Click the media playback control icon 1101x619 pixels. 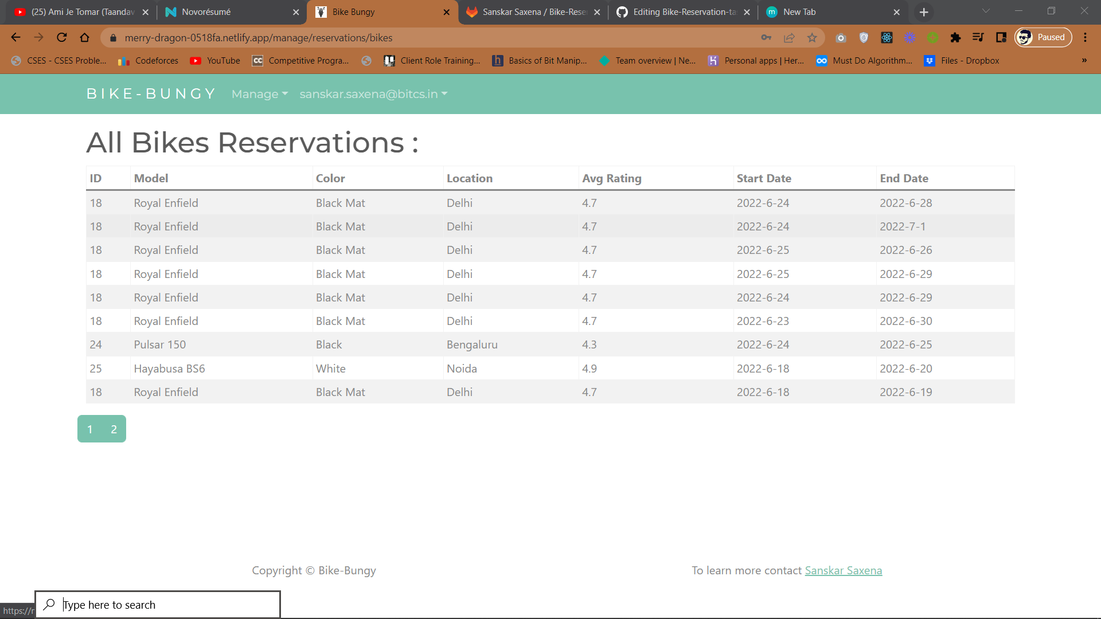click(979, 37)
